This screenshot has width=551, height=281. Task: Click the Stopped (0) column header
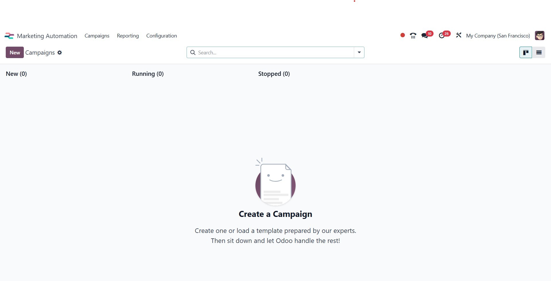pyautogui.click(x=274, y=74)
